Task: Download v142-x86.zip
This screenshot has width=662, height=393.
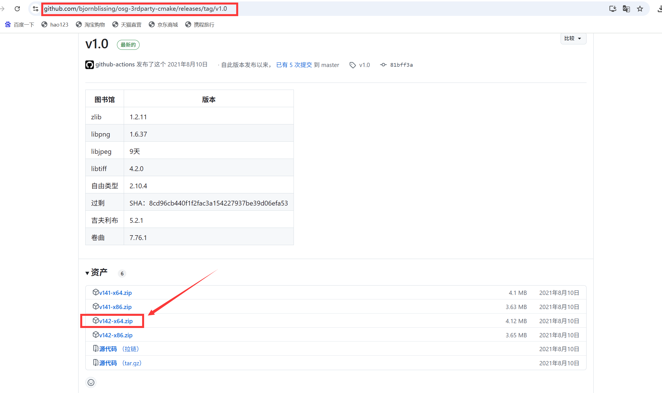Action: [116, 335]
